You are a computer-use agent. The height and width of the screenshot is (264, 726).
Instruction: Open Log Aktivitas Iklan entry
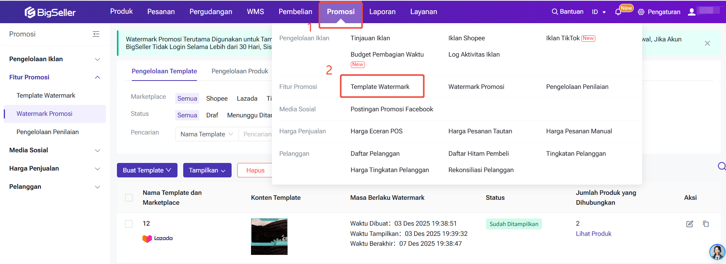pos(474,54)
